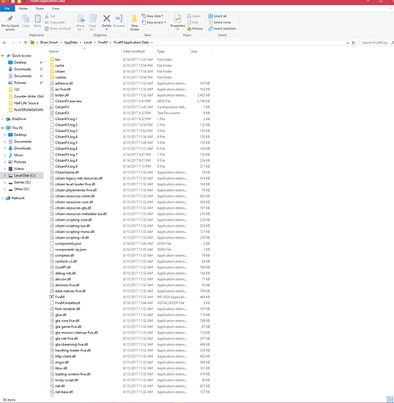Viewport: 394px width, 403px height.
Task: Click Paste shortcut in ribbon
Action: [x=57, y=28]
